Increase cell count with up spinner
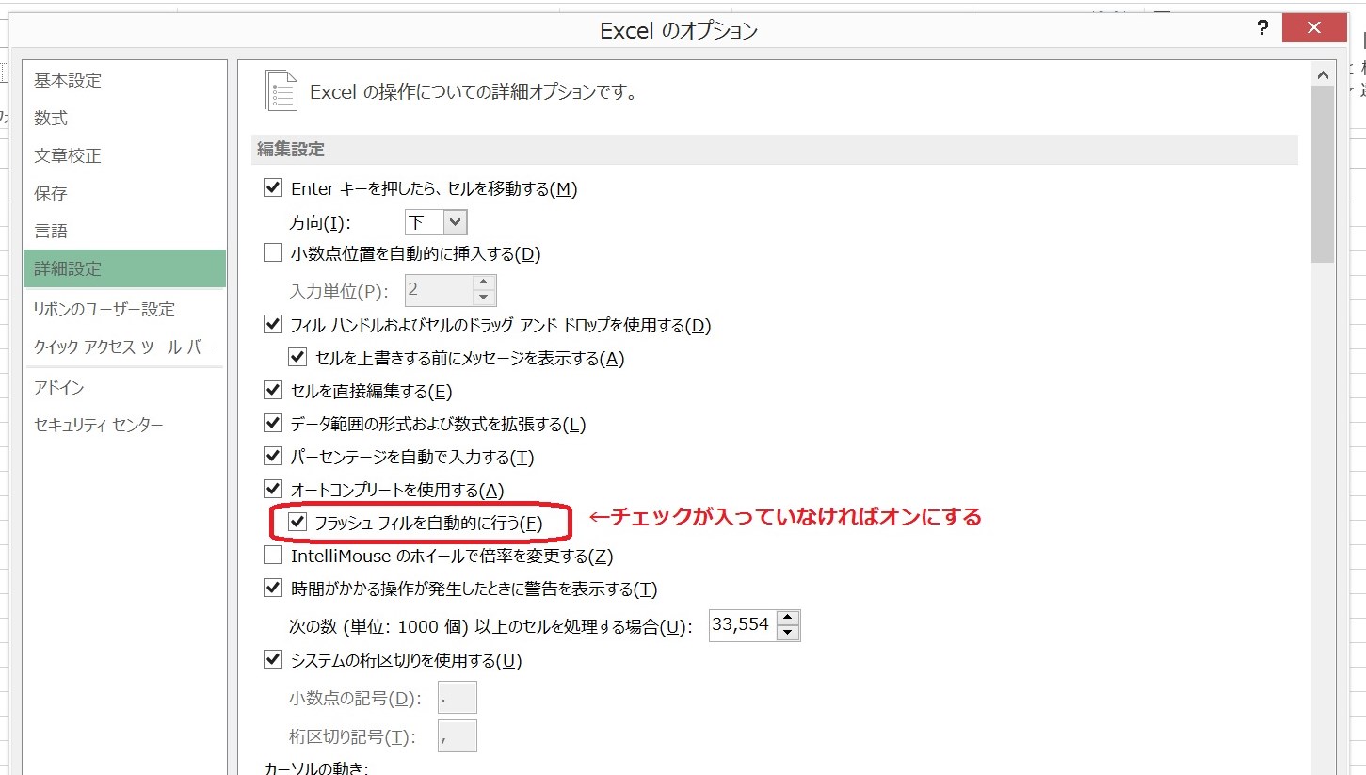 click(789, 618)
